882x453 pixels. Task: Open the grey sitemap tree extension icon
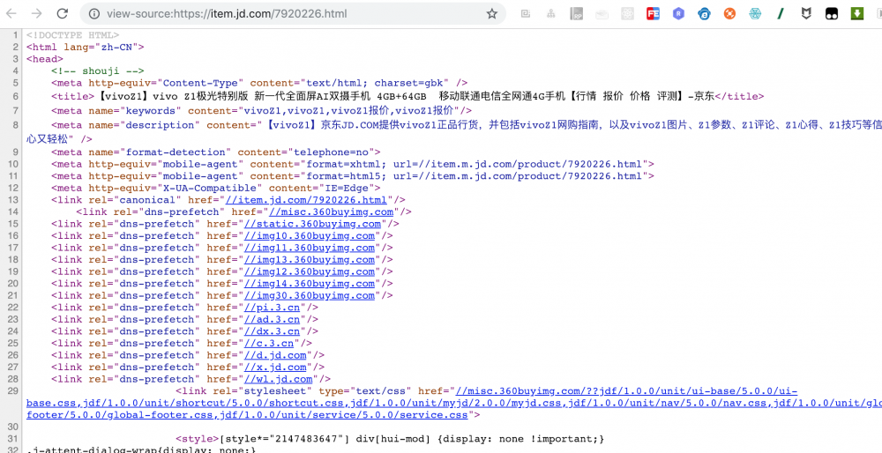click(x=550, y=13)
